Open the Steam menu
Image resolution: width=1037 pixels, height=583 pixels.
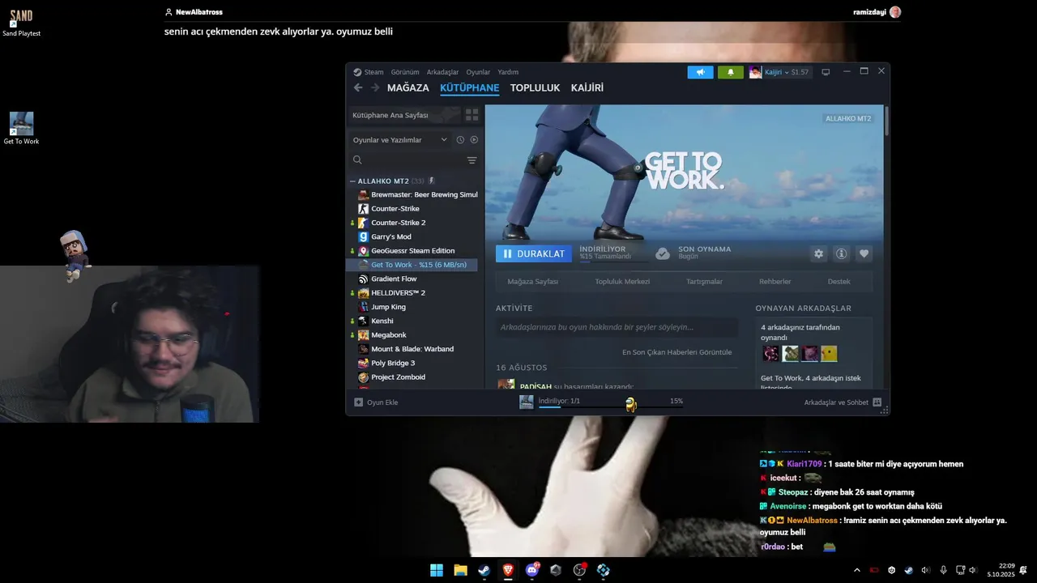(x=369, y=72)
